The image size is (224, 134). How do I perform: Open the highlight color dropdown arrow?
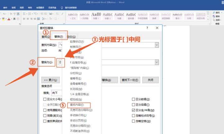tap(6, 19)
